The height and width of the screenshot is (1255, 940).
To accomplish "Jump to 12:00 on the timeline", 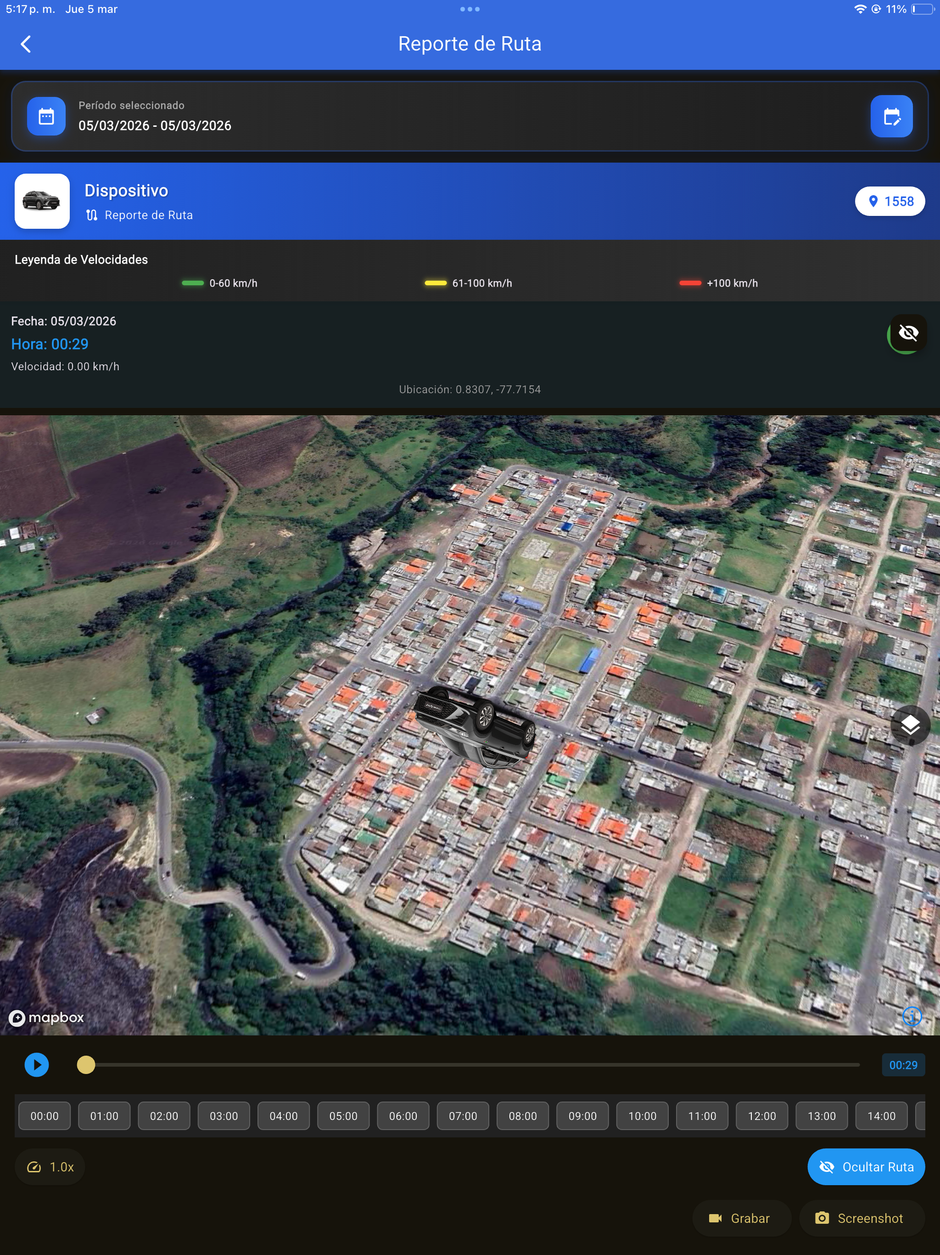I will tap(762, 1116).
